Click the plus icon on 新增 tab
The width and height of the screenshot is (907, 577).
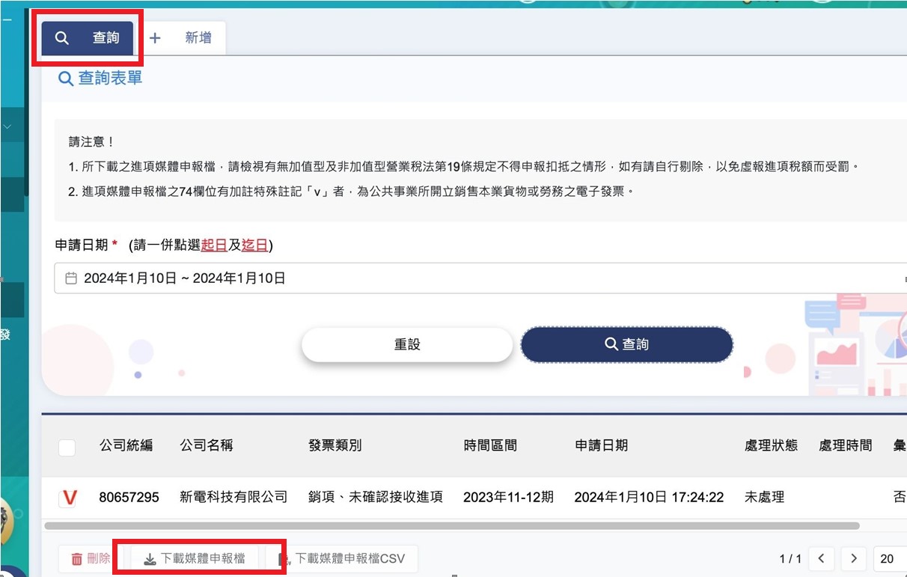pyautogui.click(x=155, y=38)
